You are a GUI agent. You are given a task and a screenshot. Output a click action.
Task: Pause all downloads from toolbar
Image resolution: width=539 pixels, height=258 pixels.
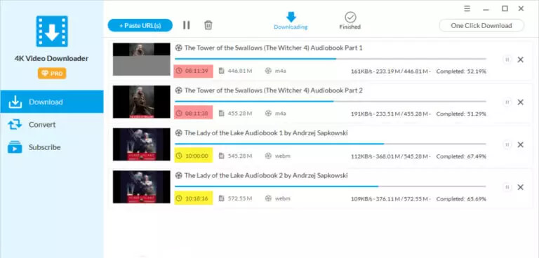coord(186,25)
